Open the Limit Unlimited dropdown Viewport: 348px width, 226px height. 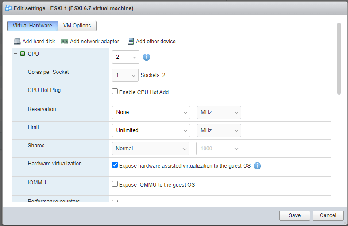click(x=151, y=130)
